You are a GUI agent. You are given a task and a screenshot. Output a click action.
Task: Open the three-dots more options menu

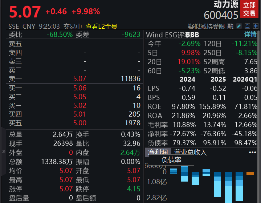pos(253,152)
